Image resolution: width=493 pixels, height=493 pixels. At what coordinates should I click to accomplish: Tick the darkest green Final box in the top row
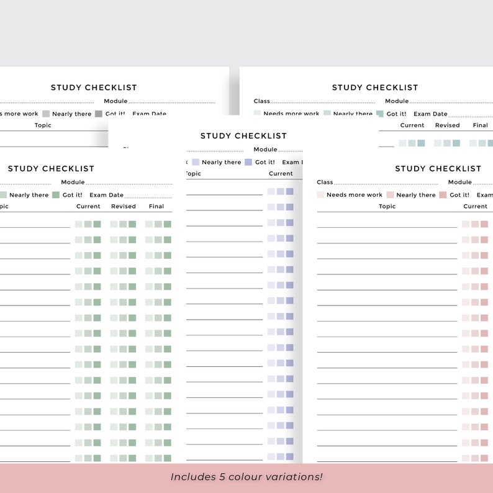pos(168,224)
